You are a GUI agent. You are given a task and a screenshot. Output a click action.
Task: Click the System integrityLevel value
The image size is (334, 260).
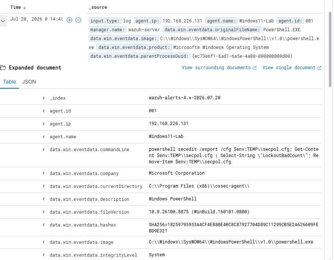coord(157,255)
